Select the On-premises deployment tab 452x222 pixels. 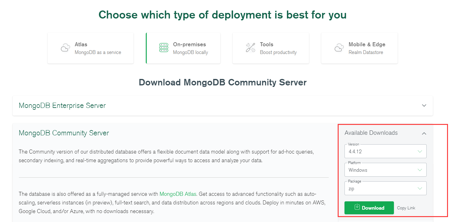(183, 48)
